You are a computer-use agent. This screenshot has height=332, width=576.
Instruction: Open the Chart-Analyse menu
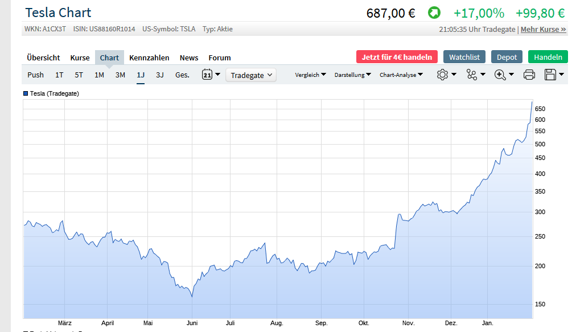pyautogui.click(x=401, y=75)
